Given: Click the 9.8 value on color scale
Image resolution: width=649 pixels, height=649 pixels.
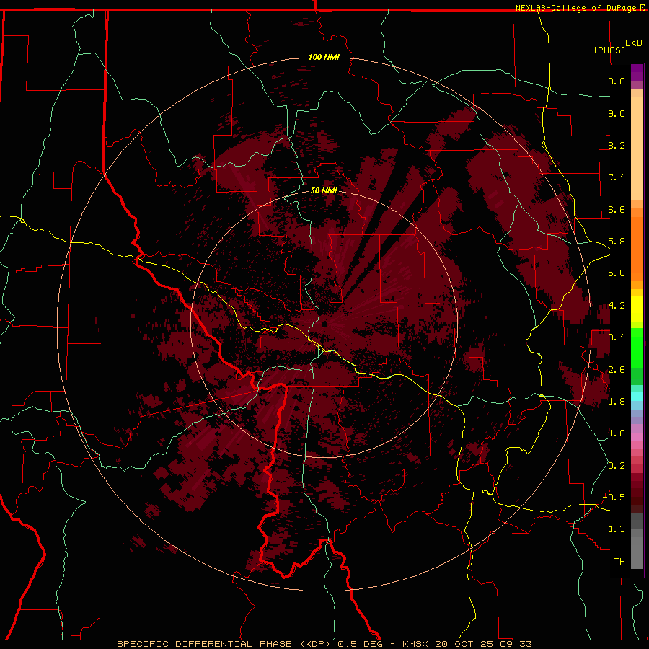Looking at the screenshot, I should click(617, 81).
